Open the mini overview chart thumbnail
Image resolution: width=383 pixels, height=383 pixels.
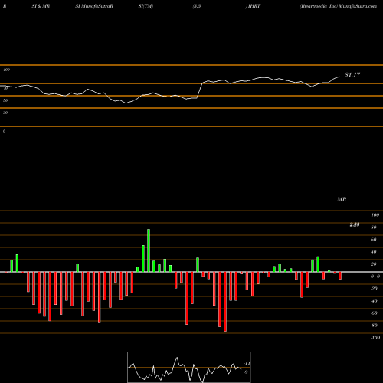coord(189,367)
